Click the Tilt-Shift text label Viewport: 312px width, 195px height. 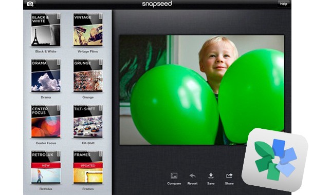[x=88, y=143]
